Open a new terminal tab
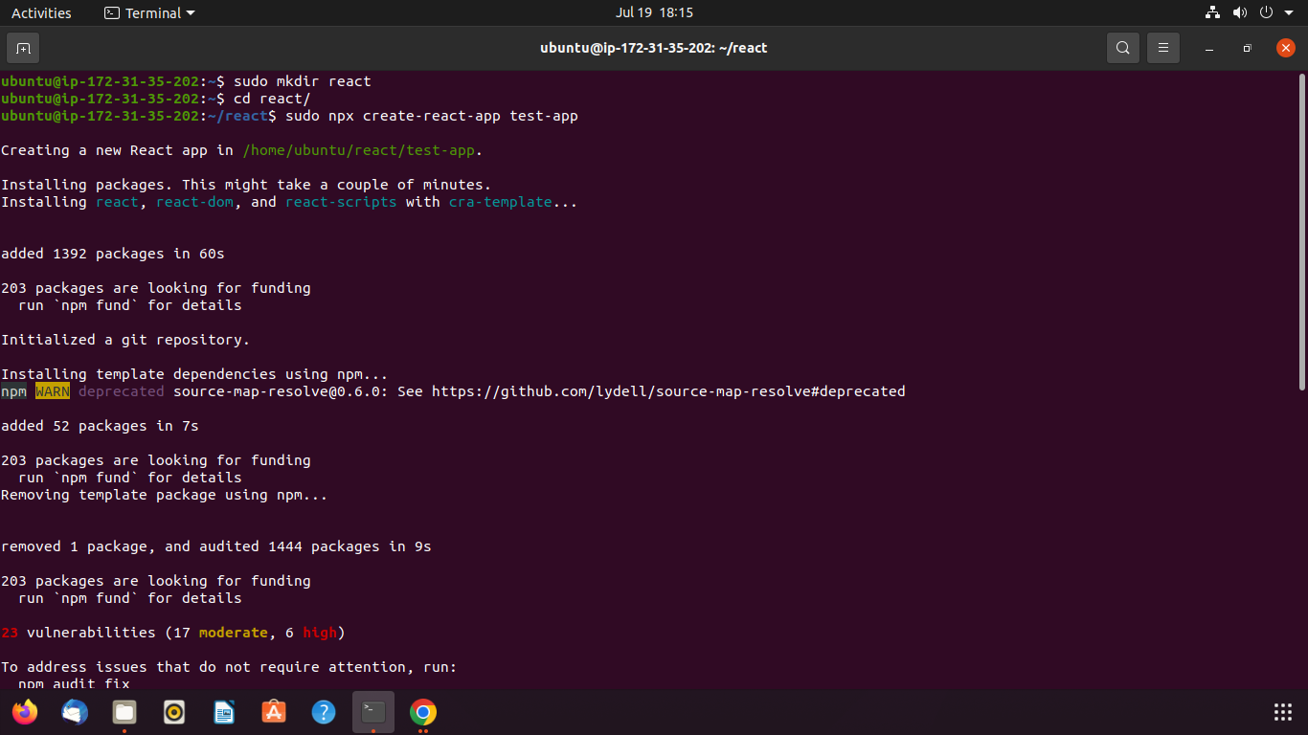1308x735 pixels. tap(23, 48)
